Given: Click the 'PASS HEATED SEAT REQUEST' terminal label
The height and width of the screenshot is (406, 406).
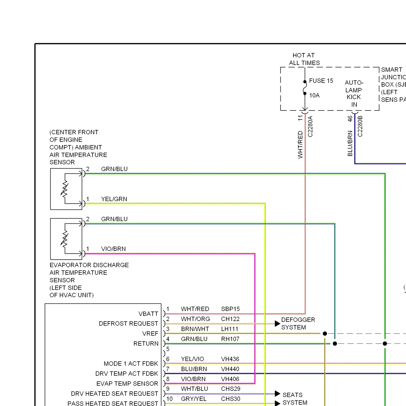Looking at the screenshot, I should click(x=113, y=403).
